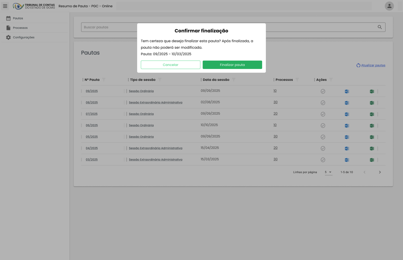The width and height of the screenshot is (403, 260).
Task: Confirm with Finalizar pauta button
Action: (x=232, y=65)
